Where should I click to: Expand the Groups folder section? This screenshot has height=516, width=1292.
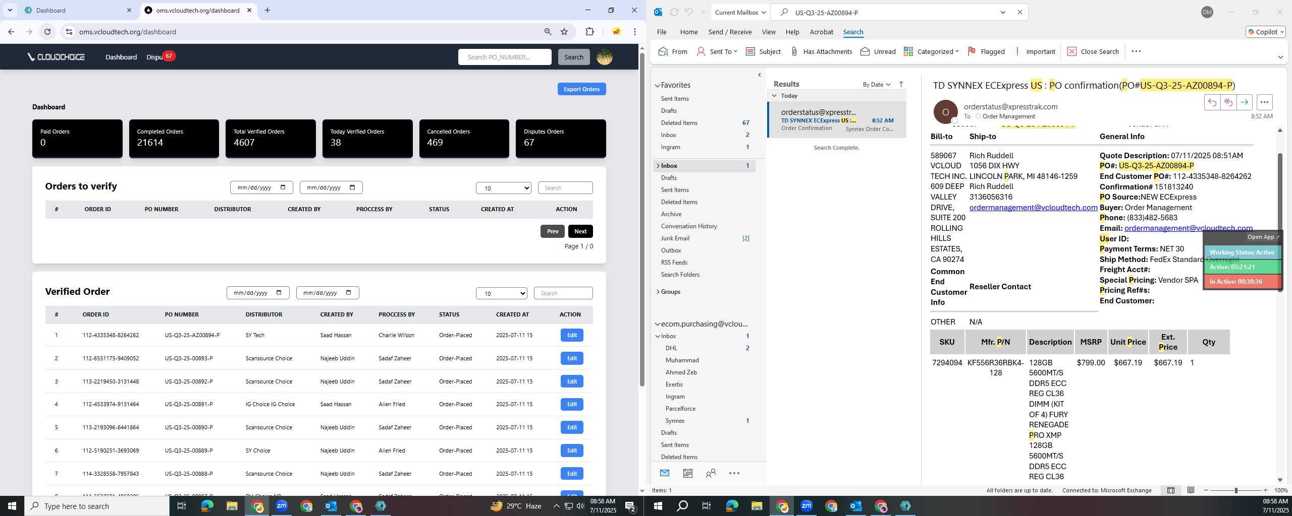coord(658,292)
